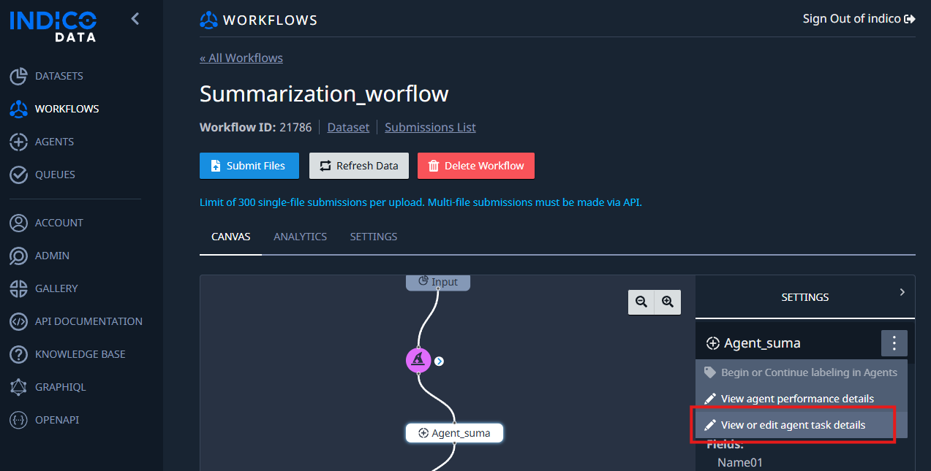The image size is (931, 471).
Task: Zoom out the workflow canvas
Action: click(x=641, y=302)
